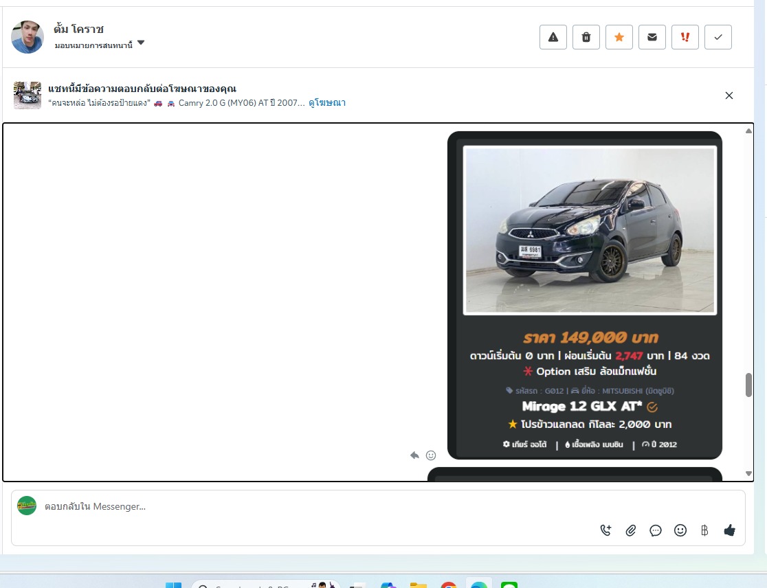
Task: Click the envelope mark-unread icon
Action: point(652,37)
